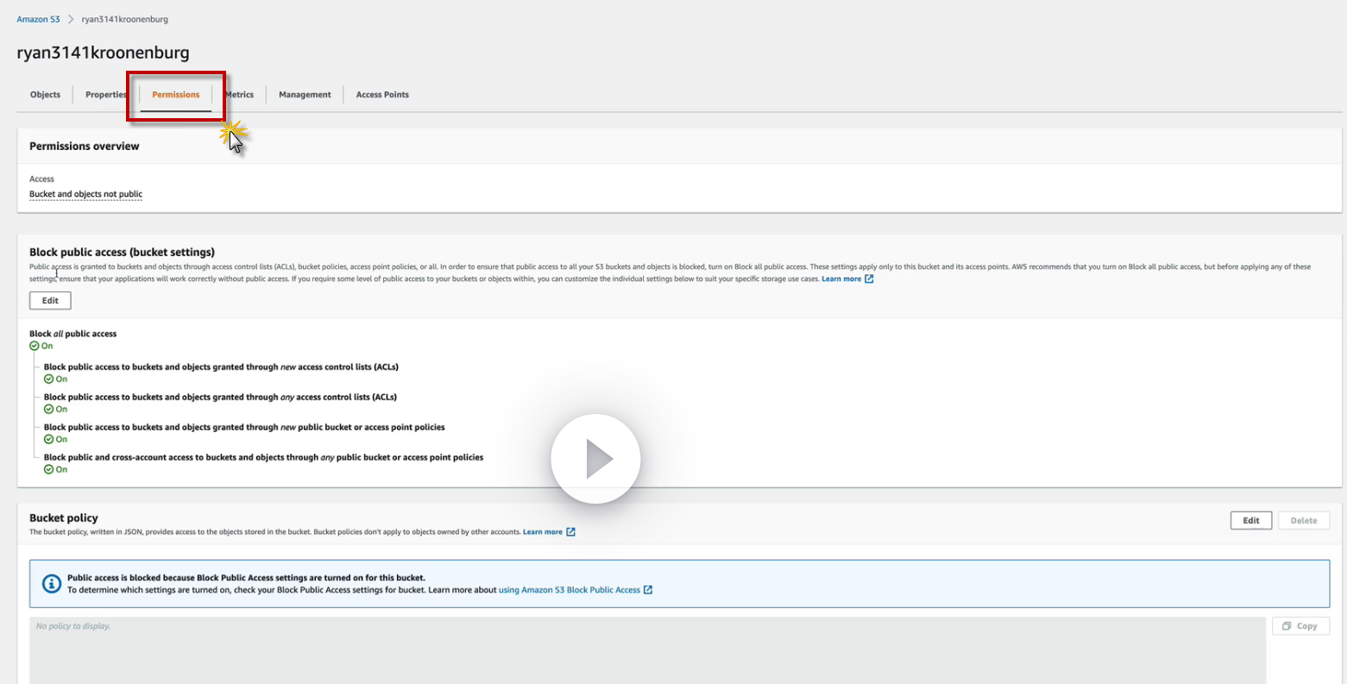Click Edit under Block public access settings
The image size is (1347, 684).
click(x=50, y=300)
